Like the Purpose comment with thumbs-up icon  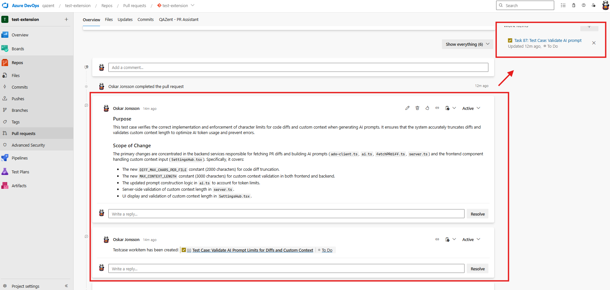pyautogui.click(x=427, y=108)
